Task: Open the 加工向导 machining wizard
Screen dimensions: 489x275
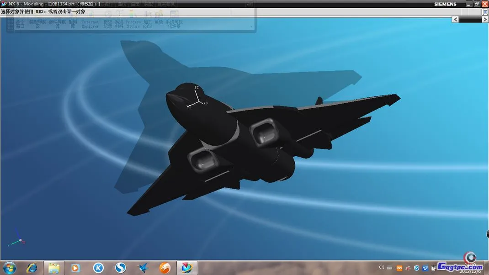Action: pos(147,24)
